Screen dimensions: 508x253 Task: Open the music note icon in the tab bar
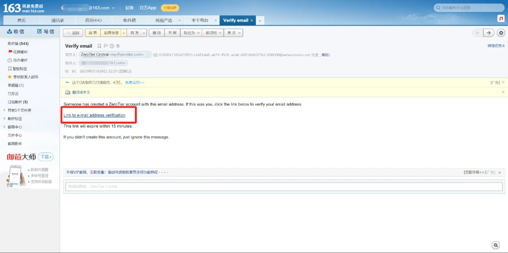(501, 19)
